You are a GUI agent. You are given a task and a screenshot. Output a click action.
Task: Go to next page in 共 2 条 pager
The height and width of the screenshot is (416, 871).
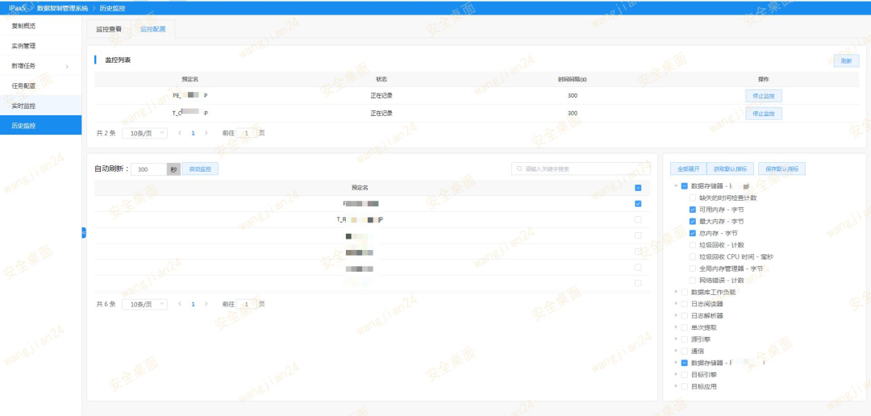point(206,133)
